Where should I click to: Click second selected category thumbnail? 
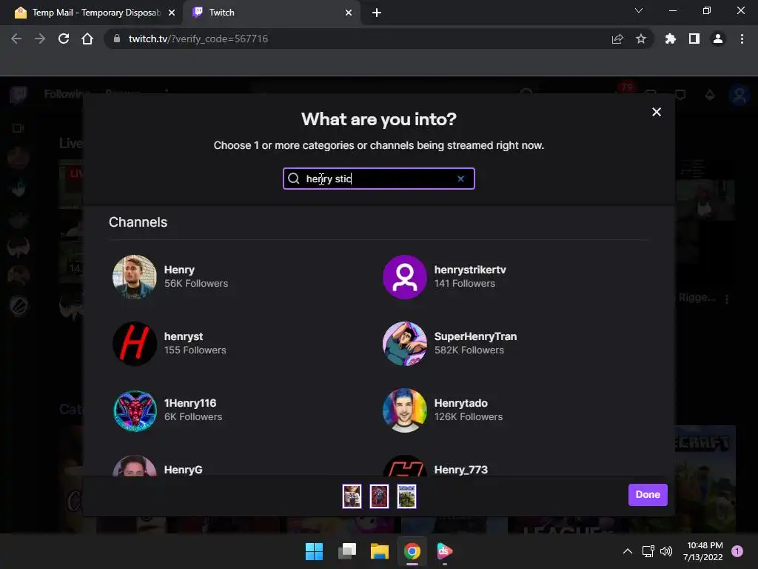point(379,496)
